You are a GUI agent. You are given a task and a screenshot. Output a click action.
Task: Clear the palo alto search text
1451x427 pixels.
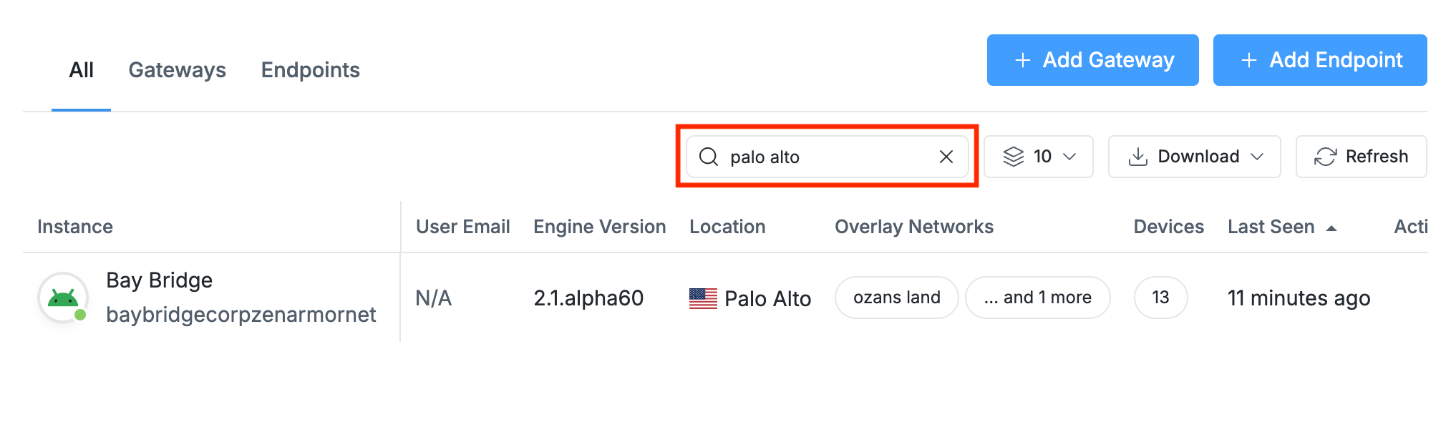click(946, 157)
